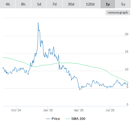
Task: Select the 4h time range tab
Action: pyautogui.click(x=8, y=4)
